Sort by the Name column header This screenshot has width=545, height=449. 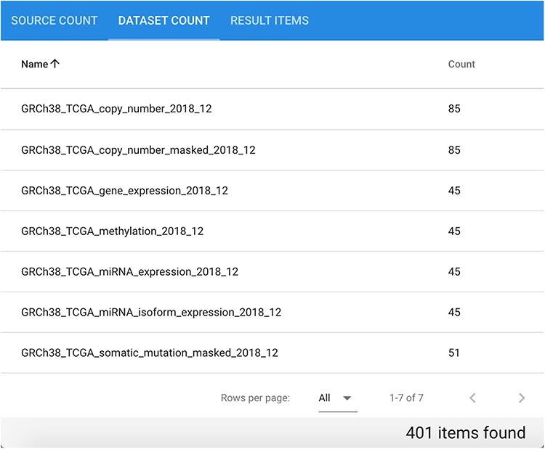pyautogui.click(x=34, y=64)
